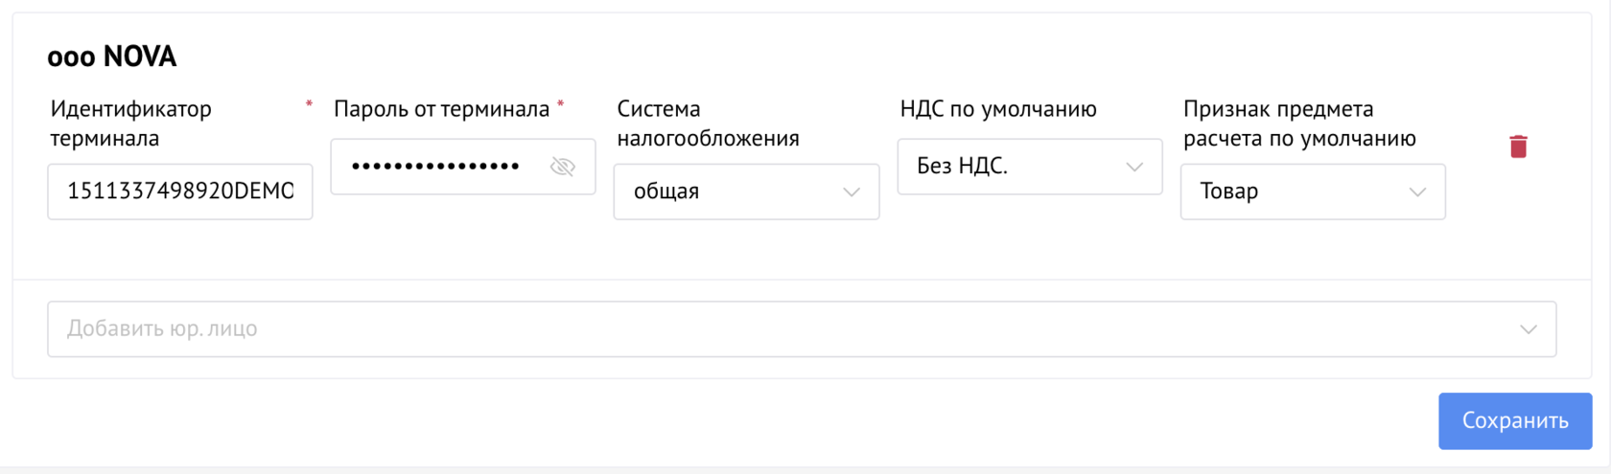Click the Сохранить button
1611x474 pixels.
tap(1515, 420)
